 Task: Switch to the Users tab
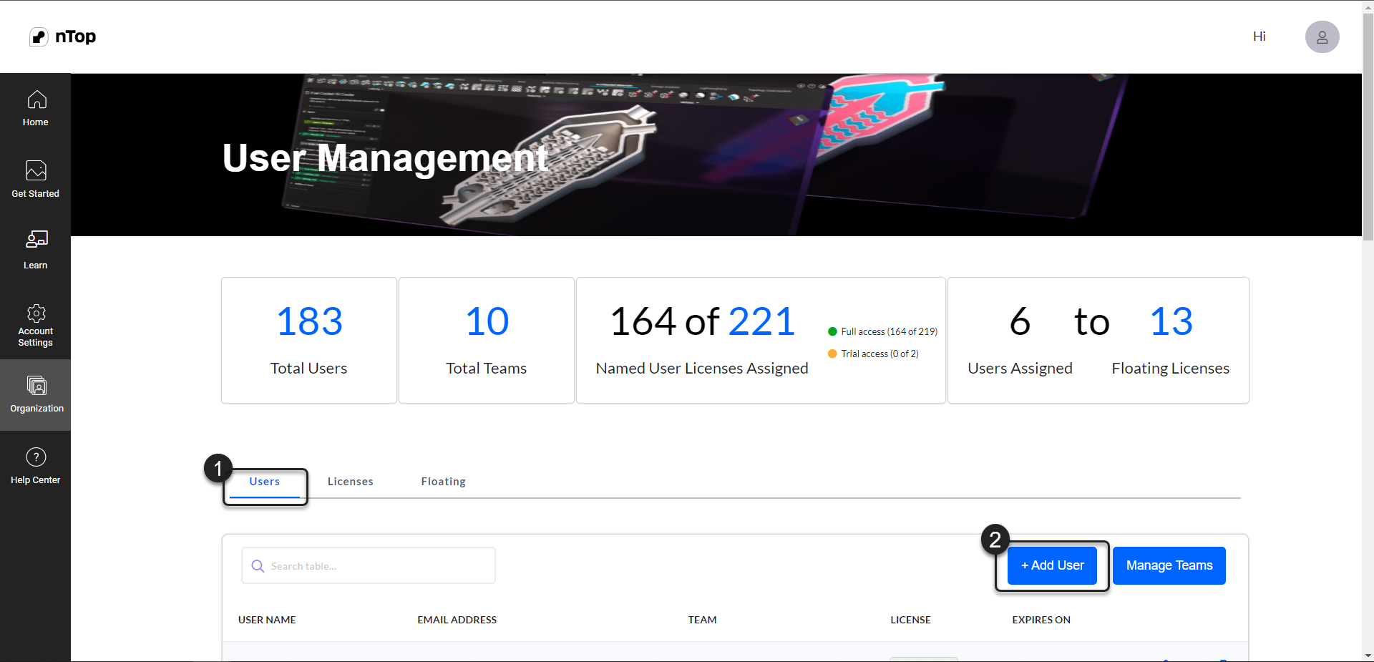tap(265, 482)
